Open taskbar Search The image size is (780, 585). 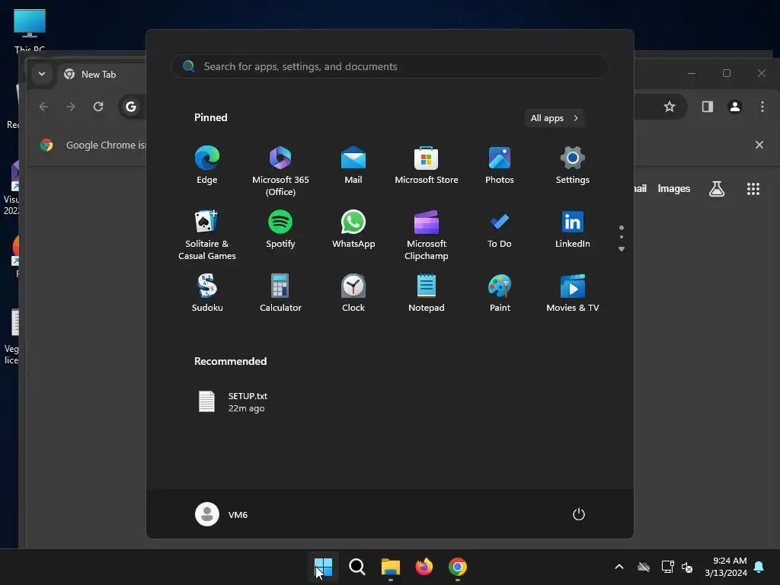pos(356,567)
